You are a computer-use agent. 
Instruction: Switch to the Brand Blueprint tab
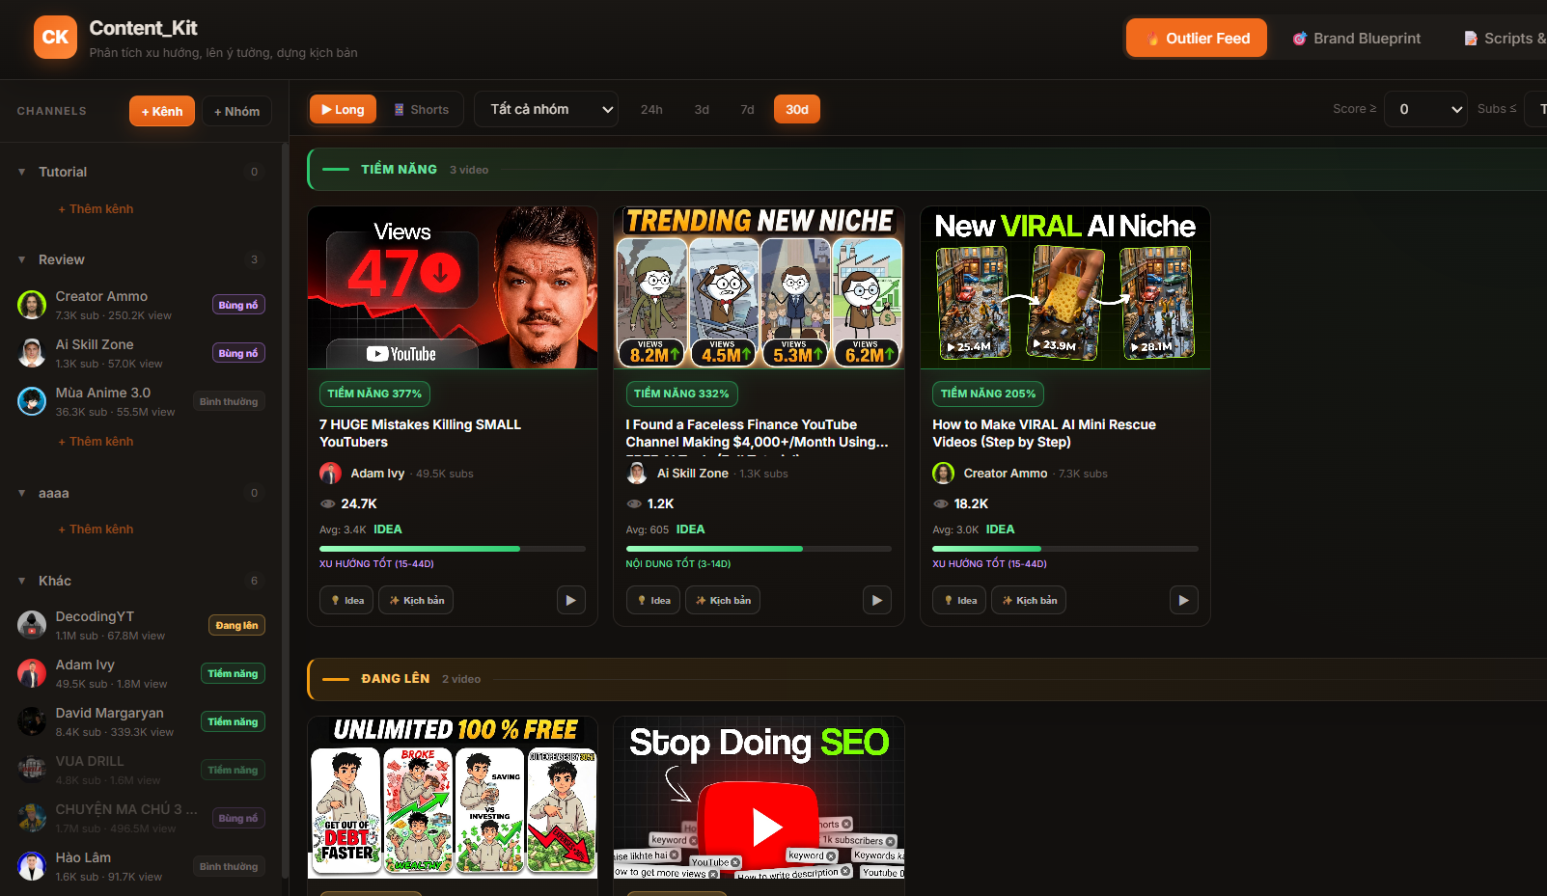(x=1356, y=39)
